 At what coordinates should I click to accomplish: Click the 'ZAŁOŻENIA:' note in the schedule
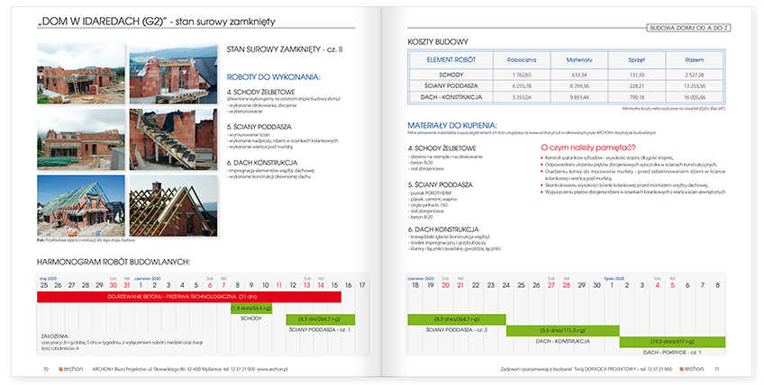(x=55, y=336)
